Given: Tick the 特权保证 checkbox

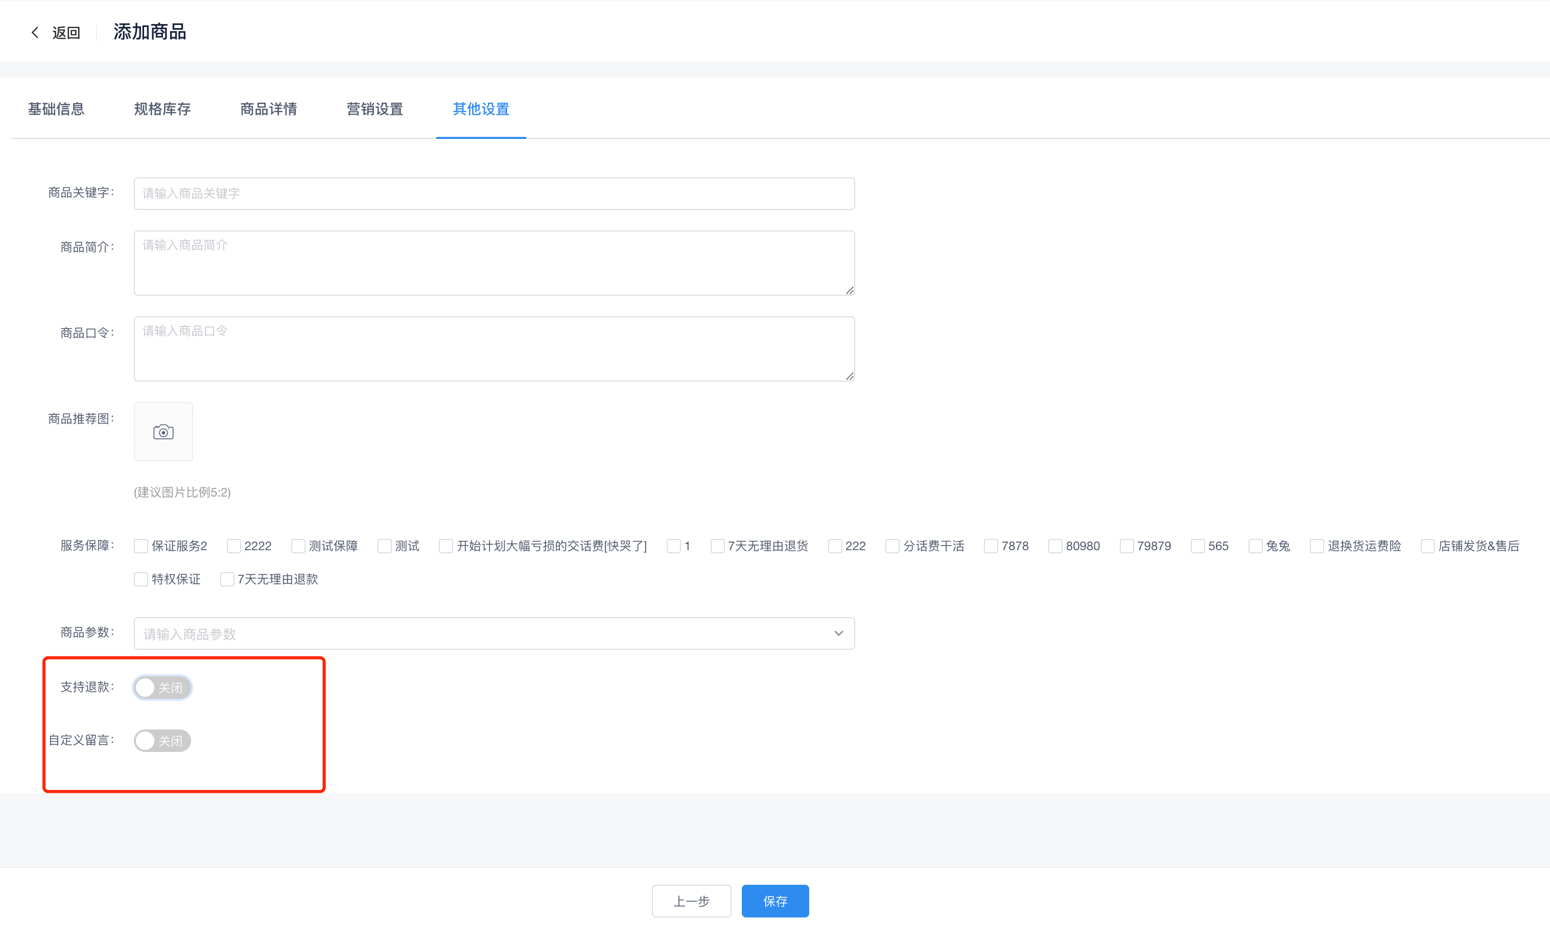Looking at the screenshot, I should pyautogui.click(x=141, y=579).
